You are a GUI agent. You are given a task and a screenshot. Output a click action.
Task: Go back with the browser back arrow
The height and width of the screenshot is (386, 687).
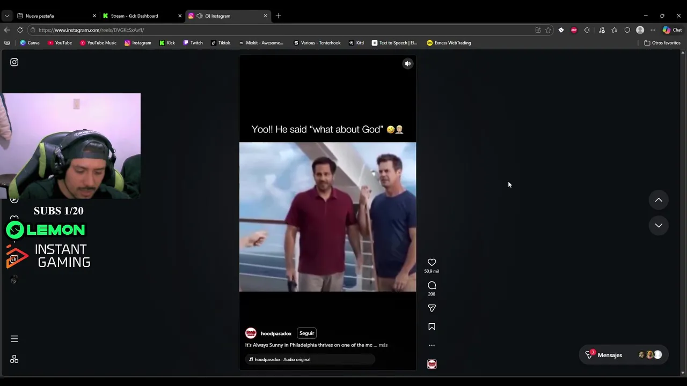[x=7, y=30]
